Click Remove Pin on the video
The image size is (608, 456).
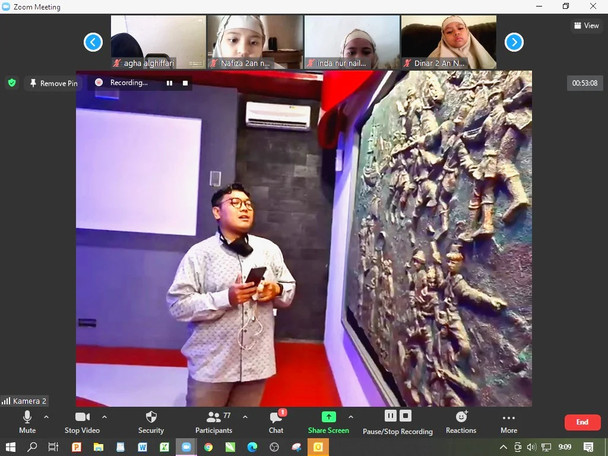(x=53, y=83)
